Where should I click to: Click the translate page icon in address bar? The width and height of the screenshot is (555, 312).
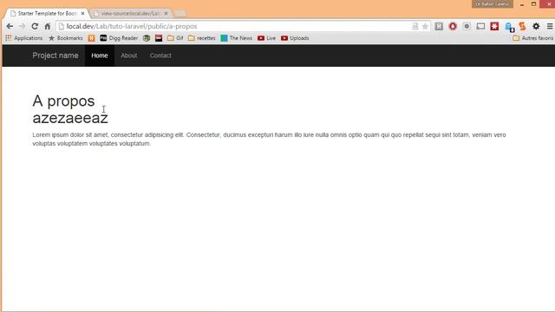coord(415,26)
